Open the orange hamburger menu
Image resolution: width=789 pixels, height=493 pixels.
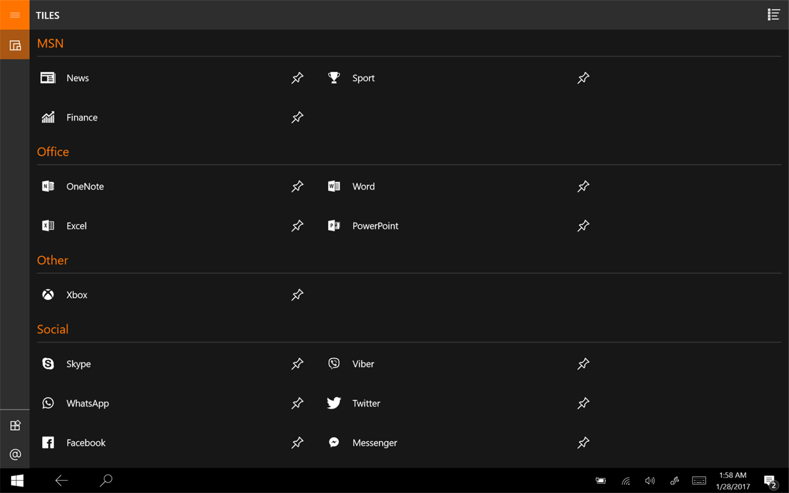(x=15, y=15)
